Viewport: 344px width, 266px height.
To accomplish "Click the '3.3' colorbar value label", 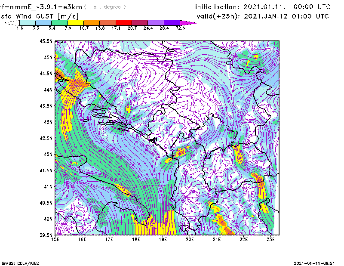I will (x=36, y=28).
